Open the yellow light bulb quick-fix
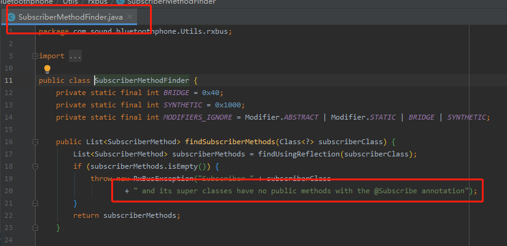The image size is (507, 246). point(47,69)
